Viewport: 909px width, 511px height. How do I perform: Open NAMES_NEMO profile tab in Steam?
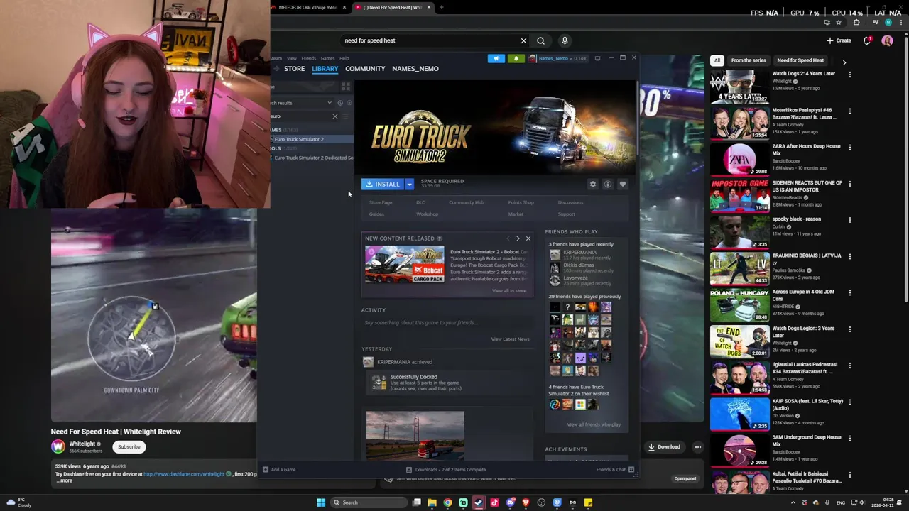coord(415,69)
